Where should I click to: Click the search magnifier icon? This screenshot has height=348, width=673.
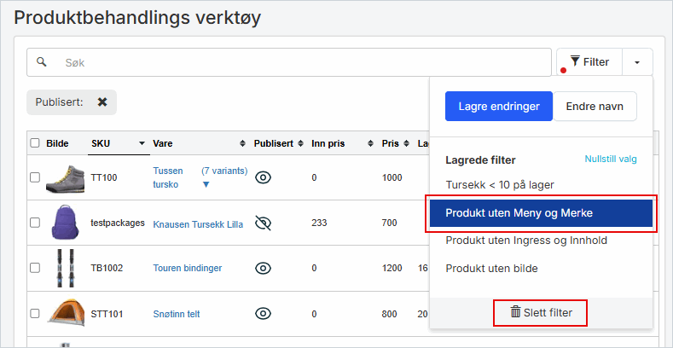[x=41, y=62]
